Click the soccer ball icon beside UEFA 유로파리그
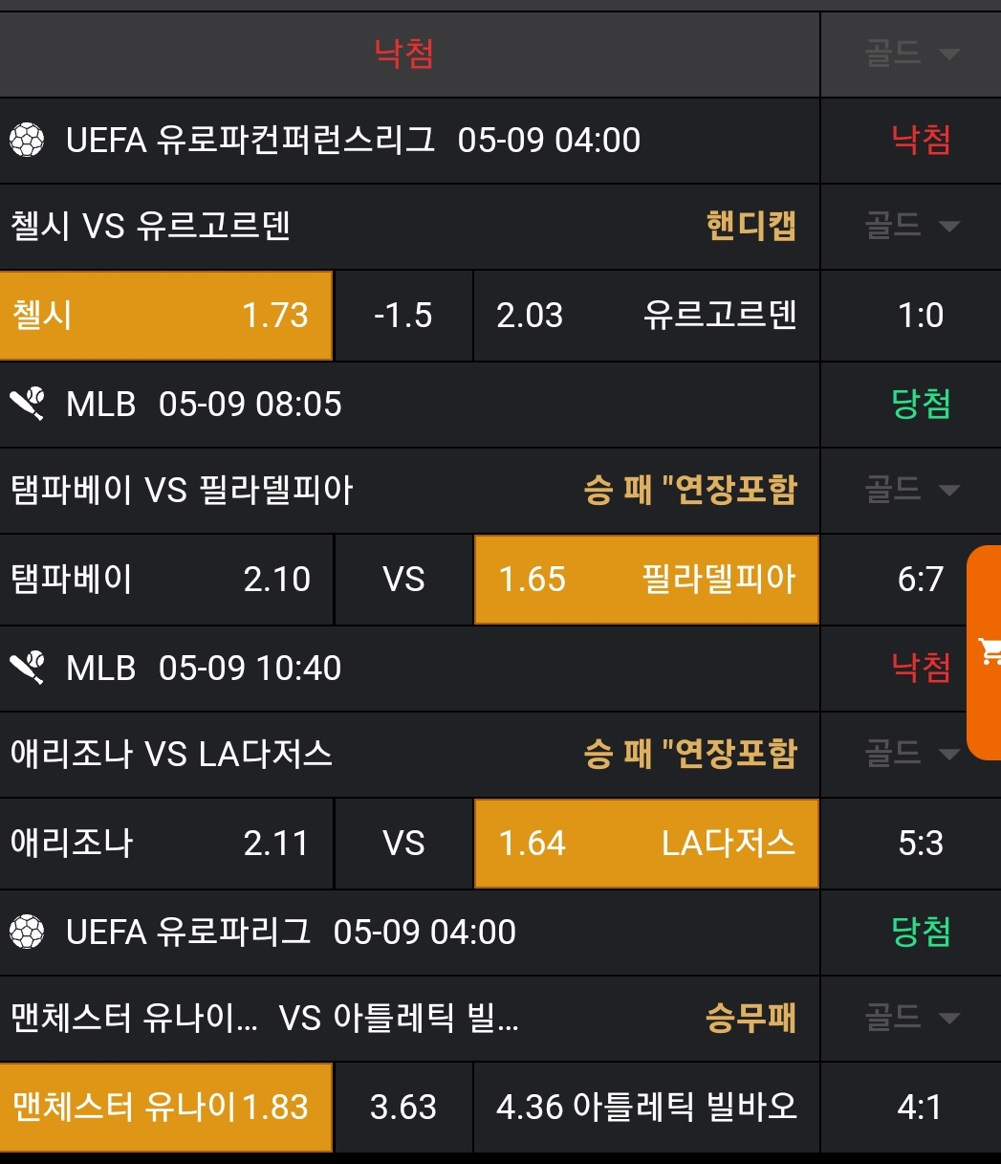 pos(27,932)
